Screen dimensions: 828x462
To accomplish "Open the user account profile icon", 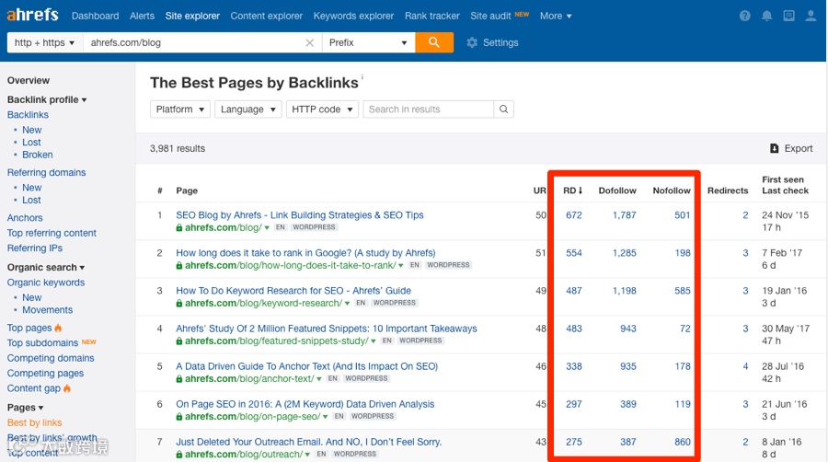I will coord(811,16).
